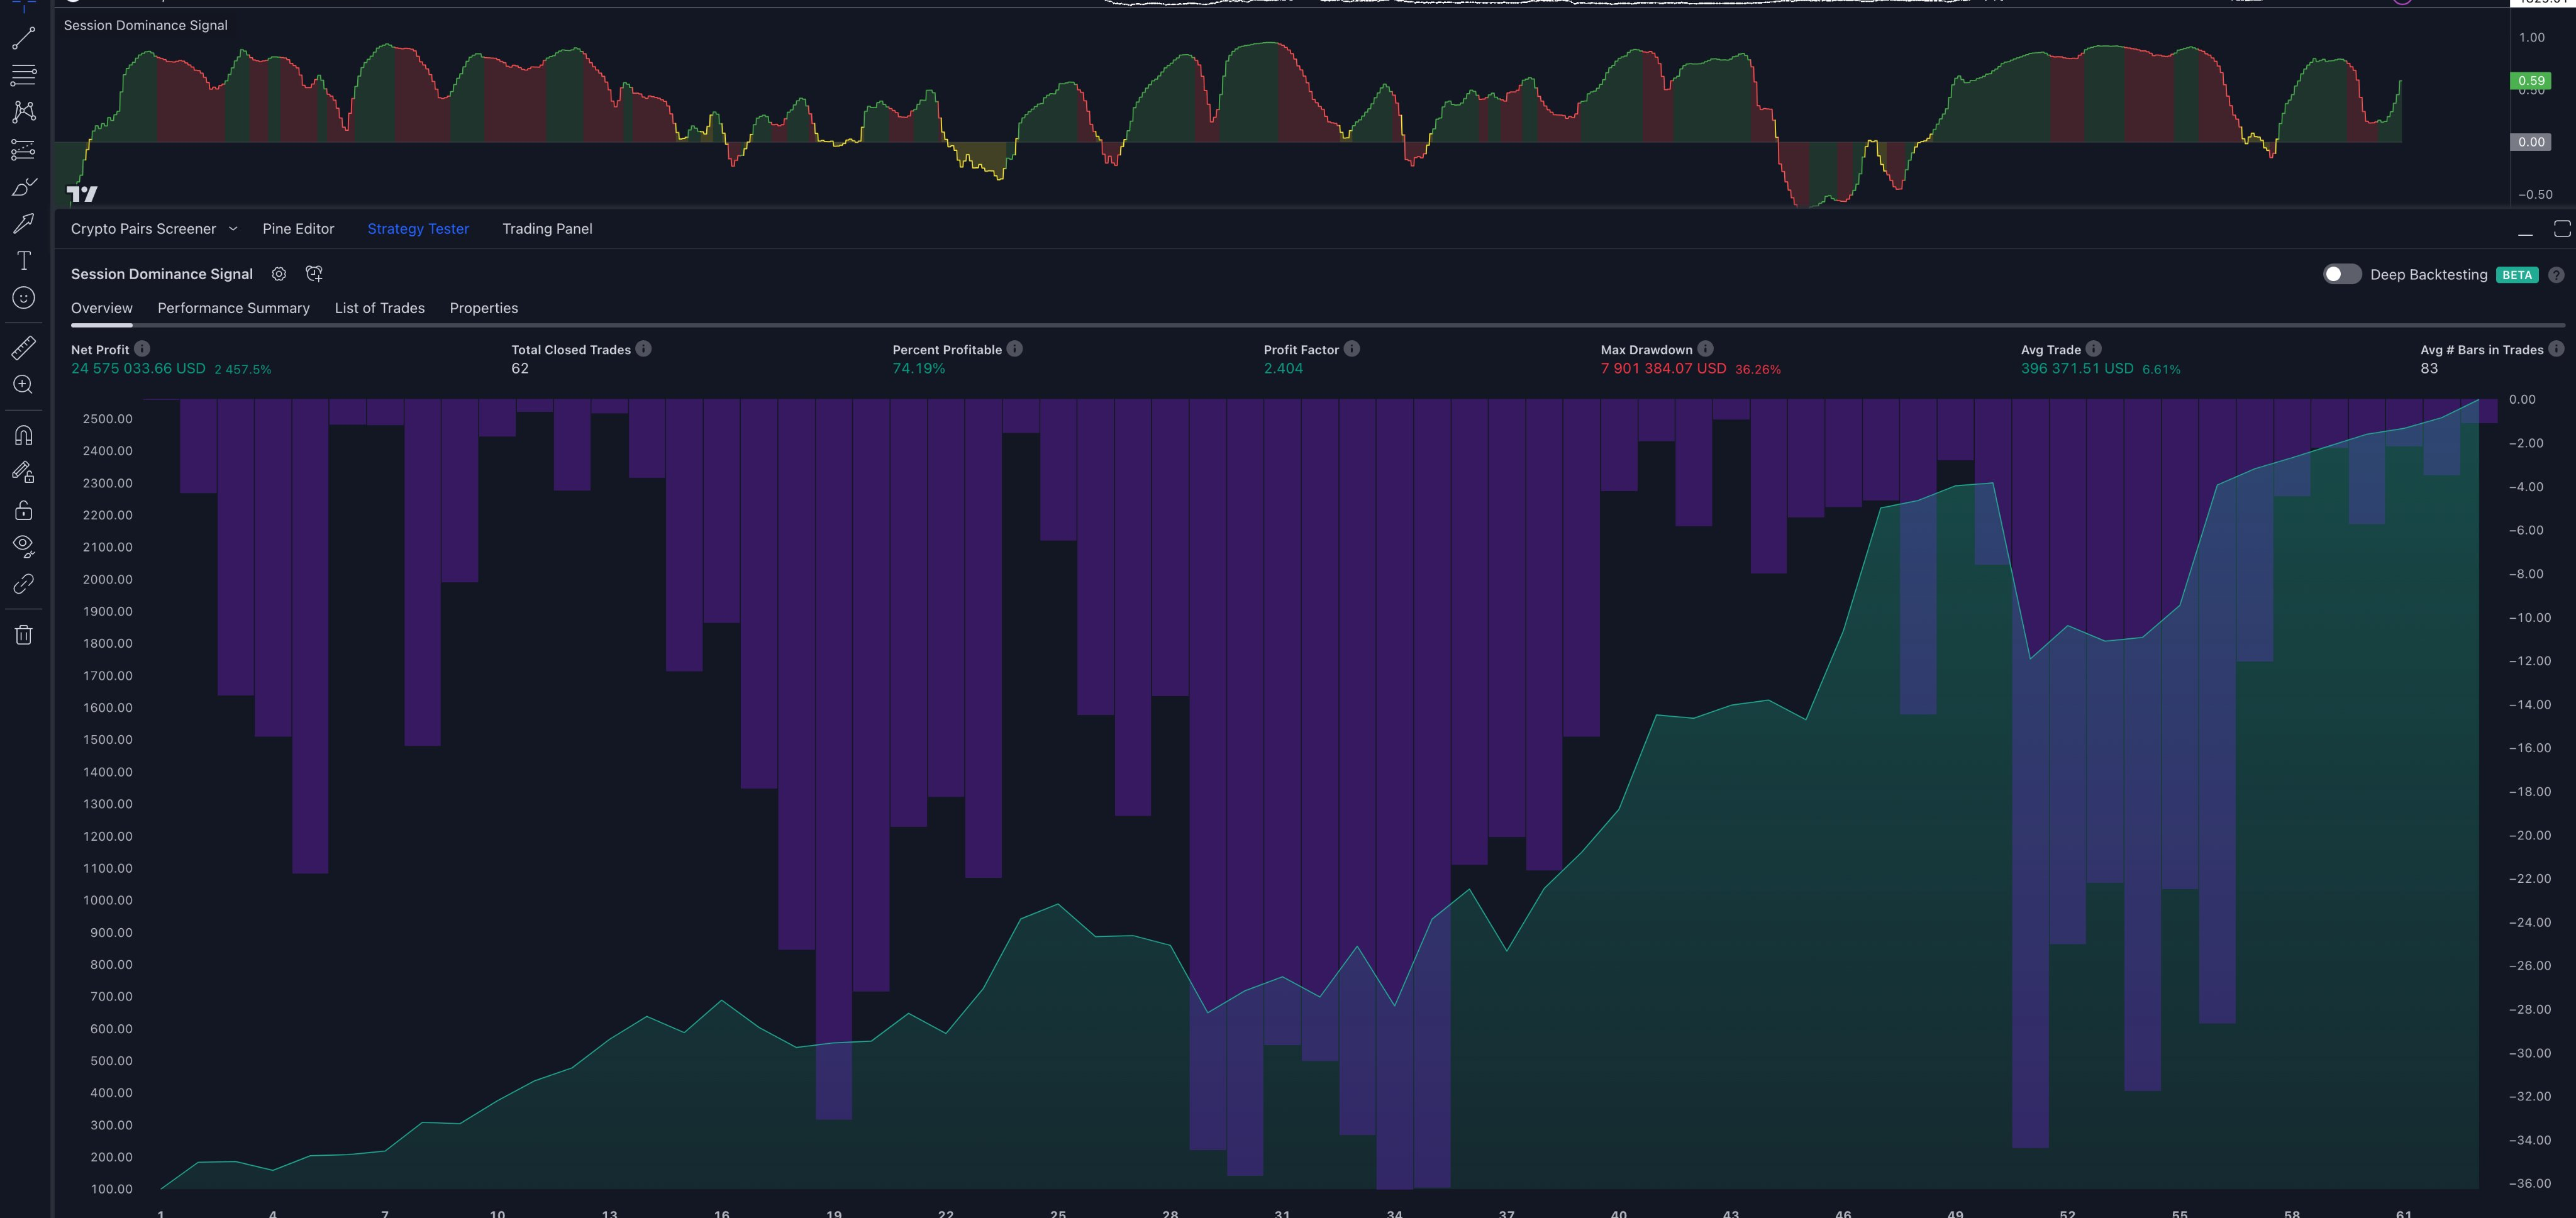
Task: Open the Performance Summary tab
Action: [234, 308]
